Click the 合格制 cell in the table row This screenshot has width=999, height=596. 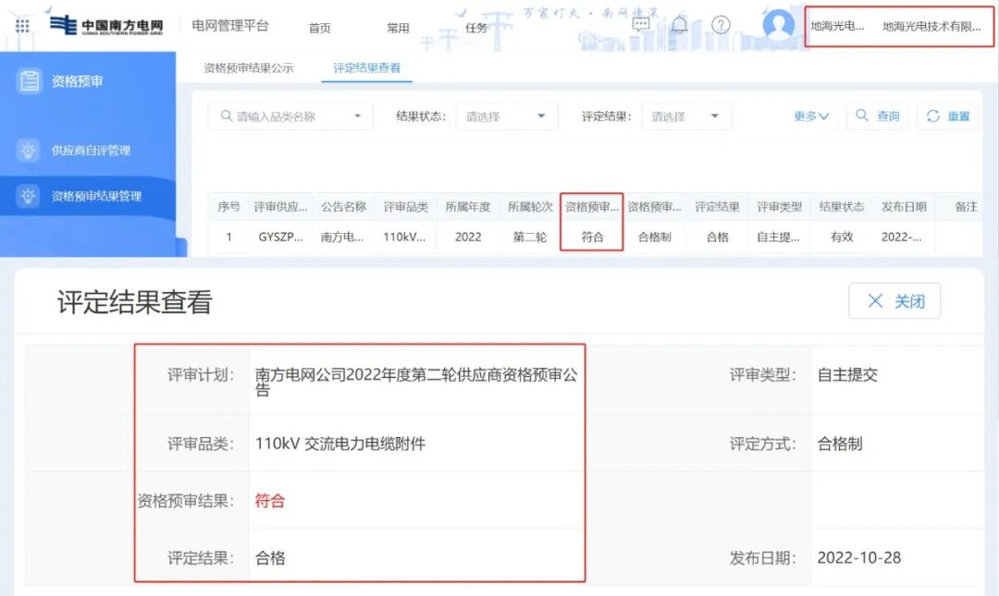point(654,237)
